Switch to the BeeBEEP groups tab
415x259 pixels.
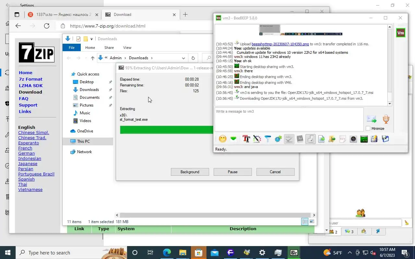click(x=364, y=231)
